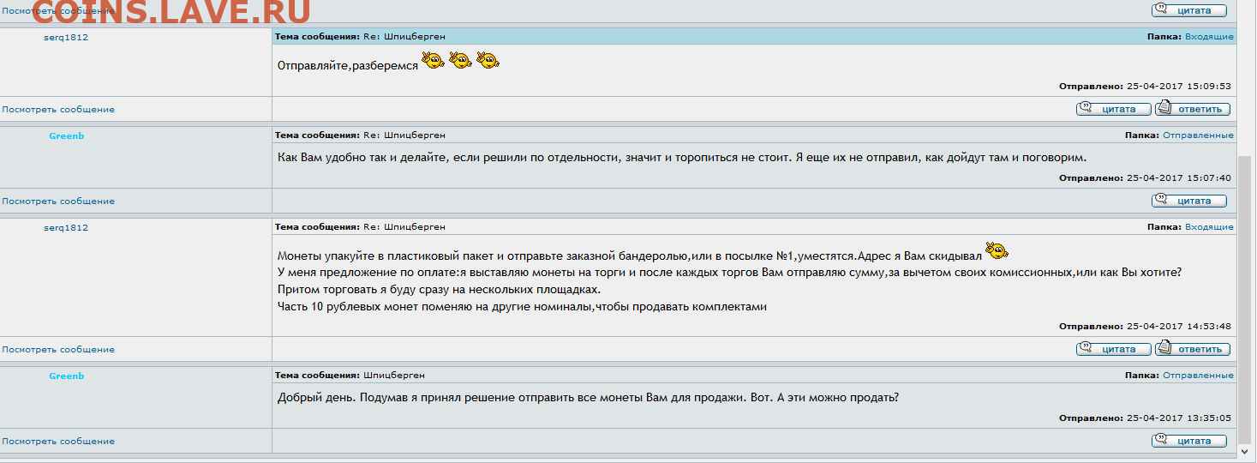
Task: Click the timestamp '25-04-2017 15:09:53'
Action: [1178, 87]
